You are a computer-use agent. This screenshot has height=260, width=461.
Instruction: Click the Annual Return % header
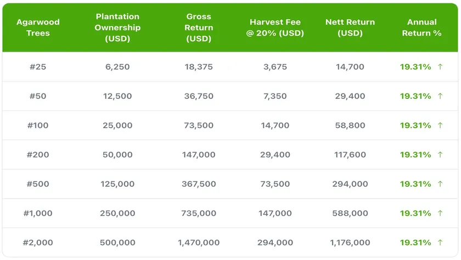(421, 27)
